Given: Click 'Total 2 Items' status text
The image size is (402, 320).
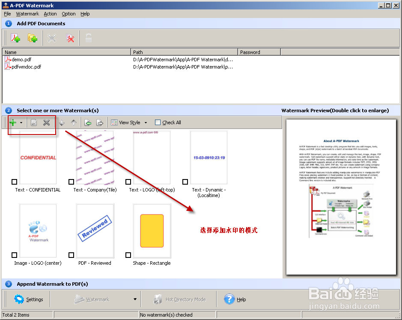Looking at the screenshot, I should pos(16,315).
